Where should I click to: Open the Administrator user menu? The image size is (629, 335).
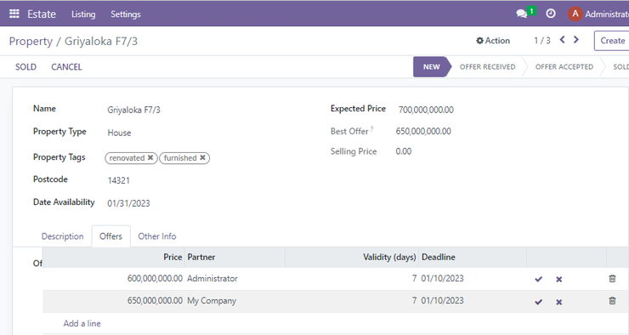pyautogui.click(x=598, y=14)
